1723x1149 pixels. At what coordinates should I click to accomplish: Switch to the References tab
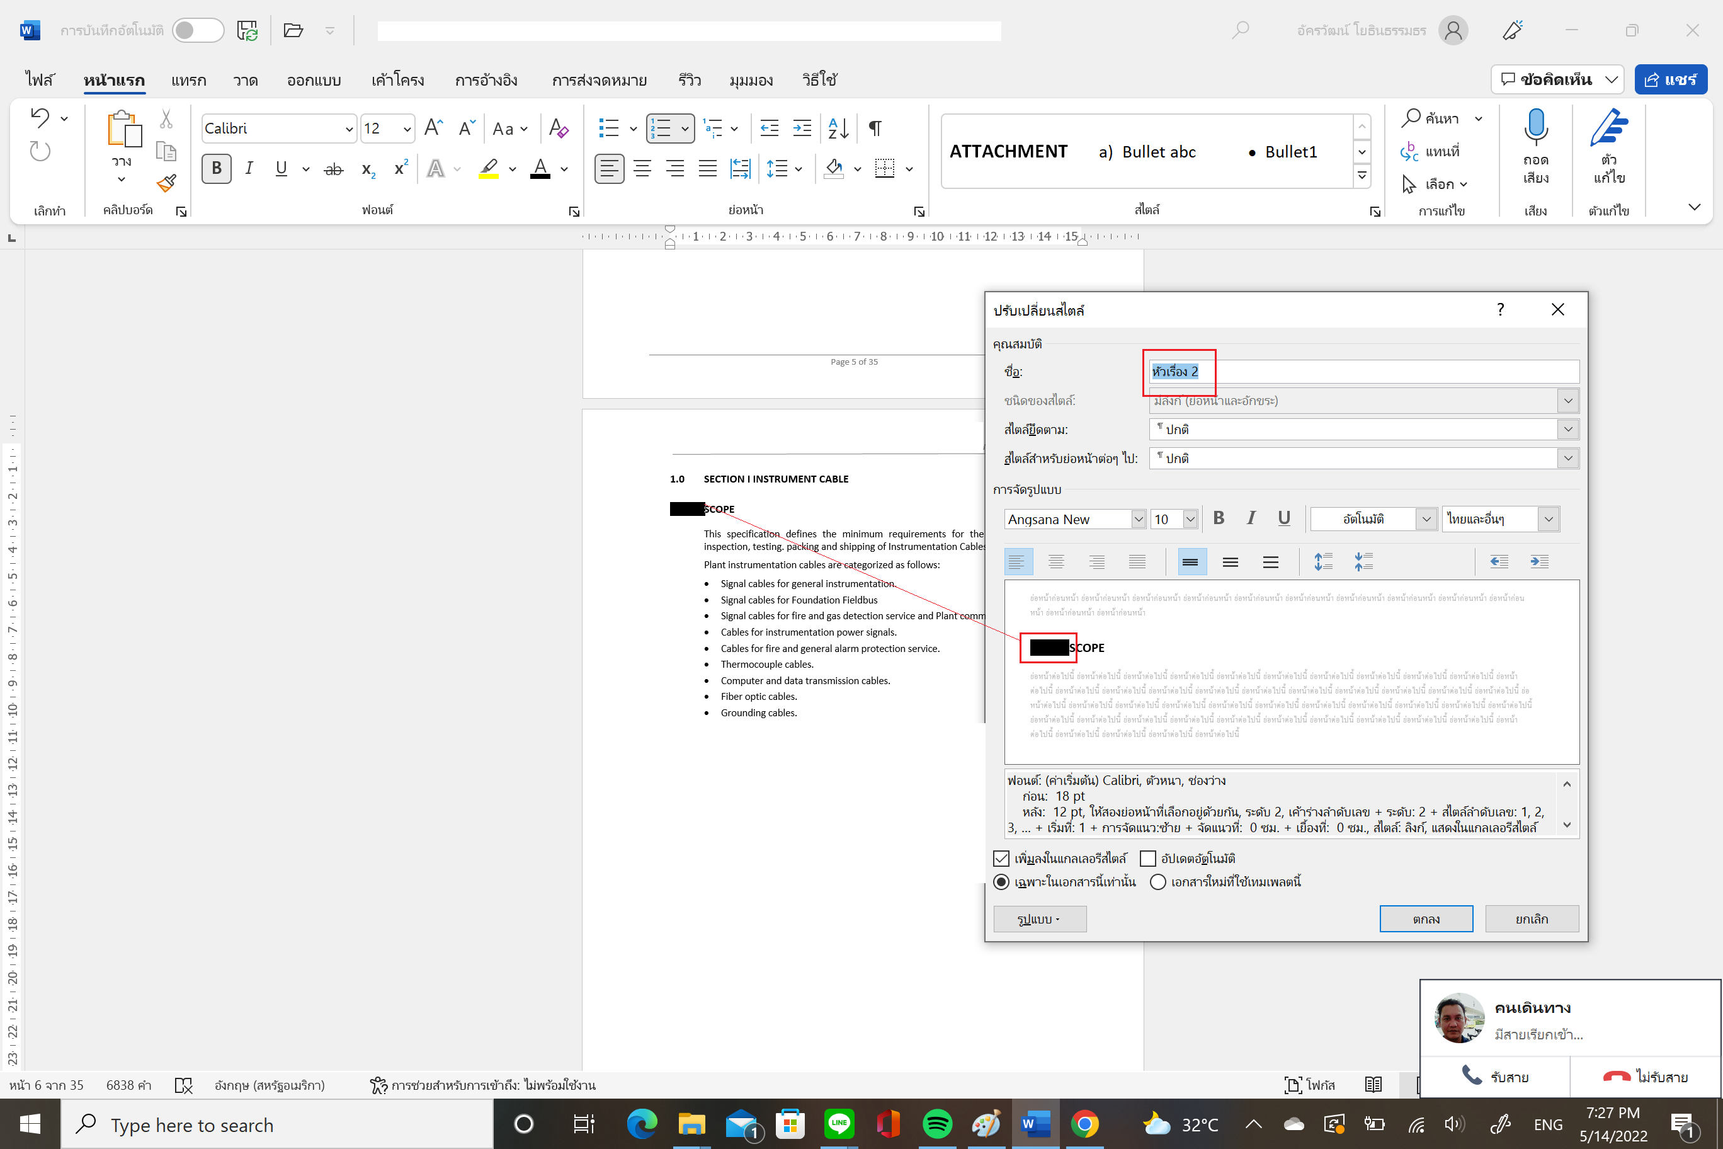486,80
